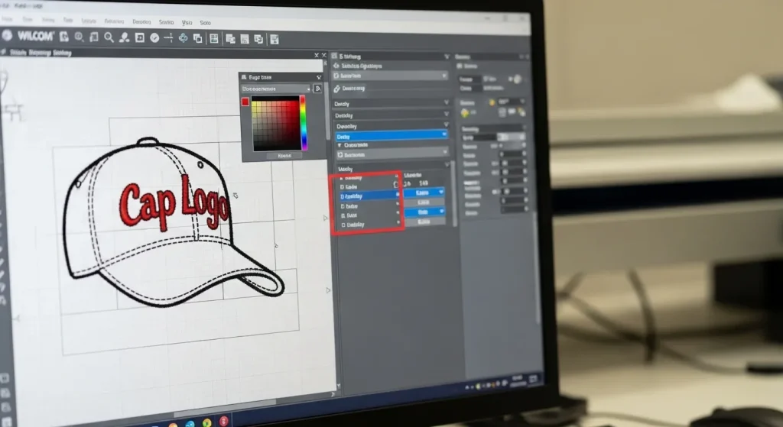Select the design document tab above canvas

(41, 53)
